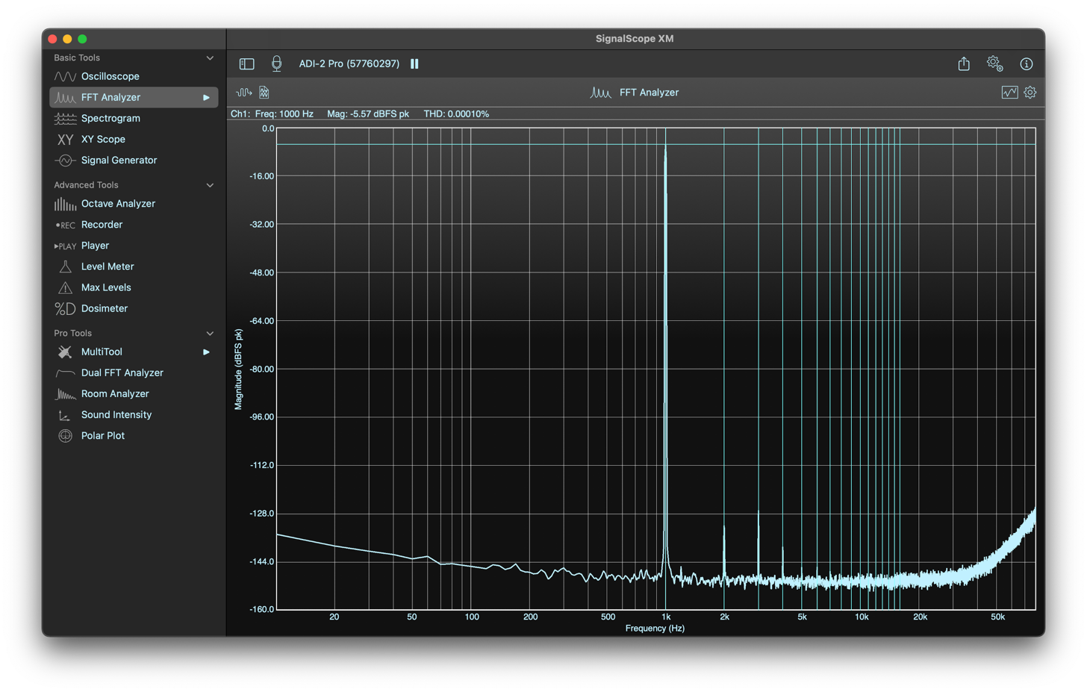1087x692 pixels.
Task: Click the MultiTool play arrow
Action: coord(206,352)
